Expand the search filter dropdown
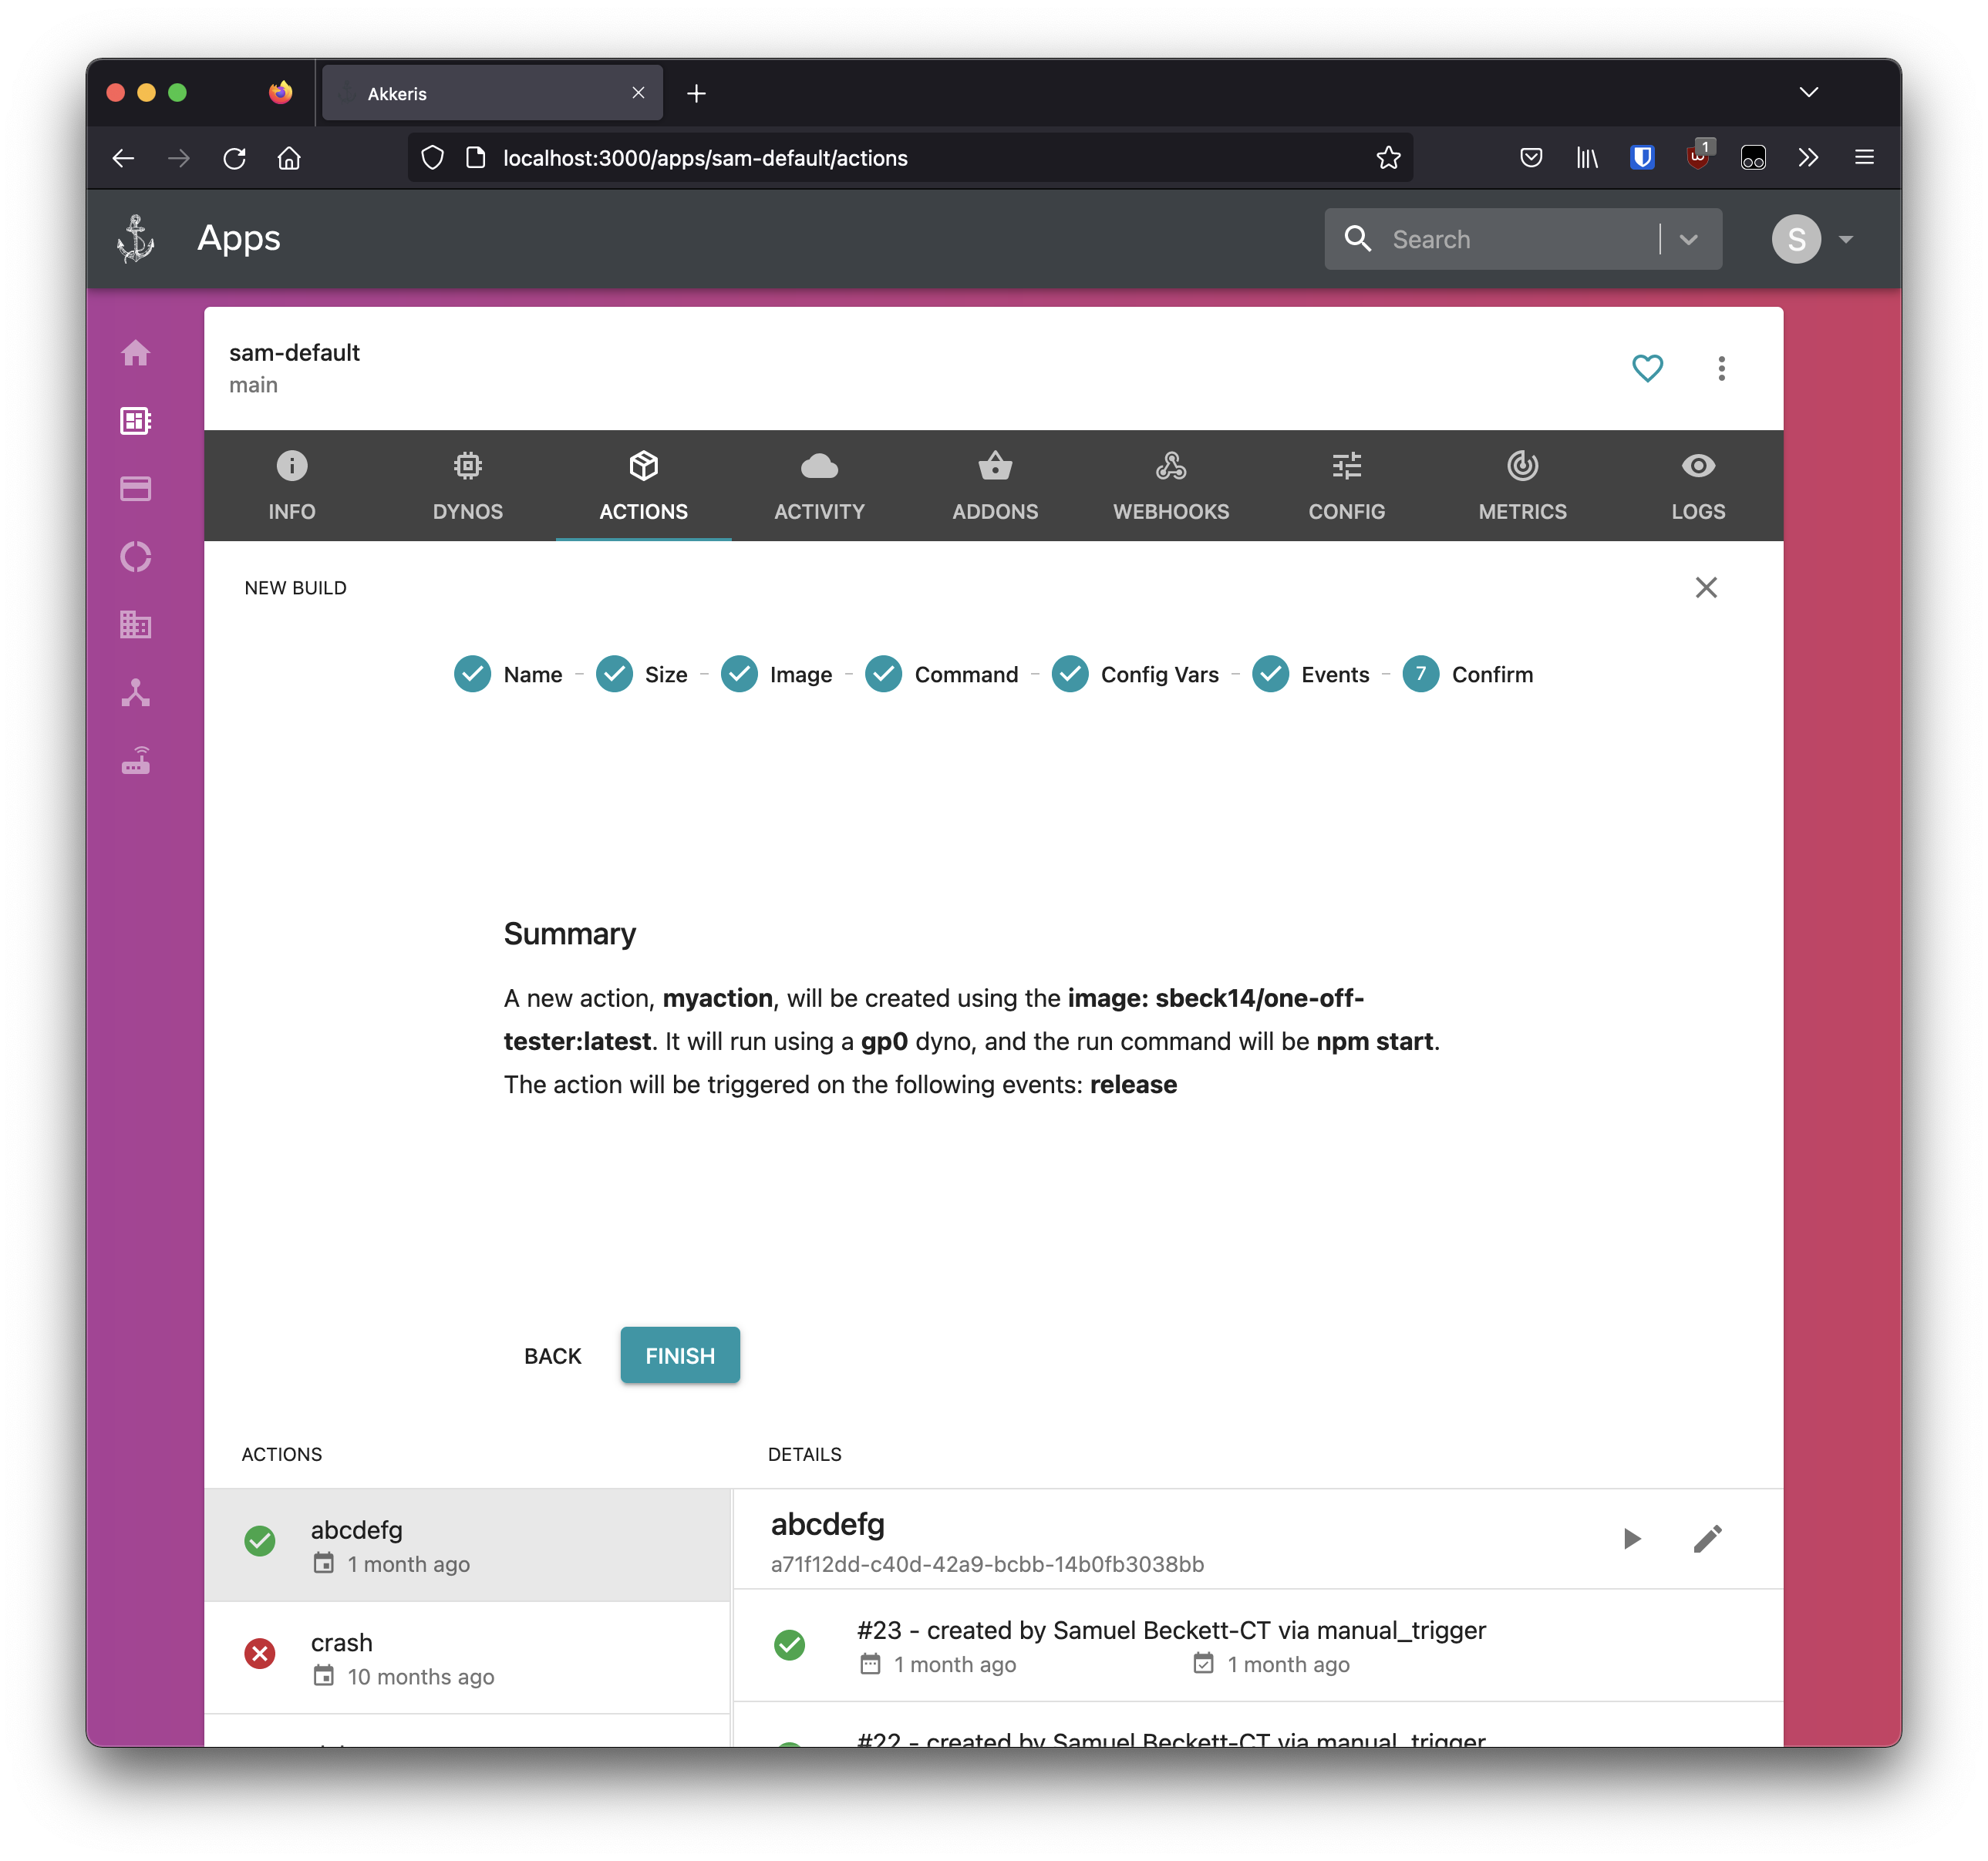 [1688, 240]
